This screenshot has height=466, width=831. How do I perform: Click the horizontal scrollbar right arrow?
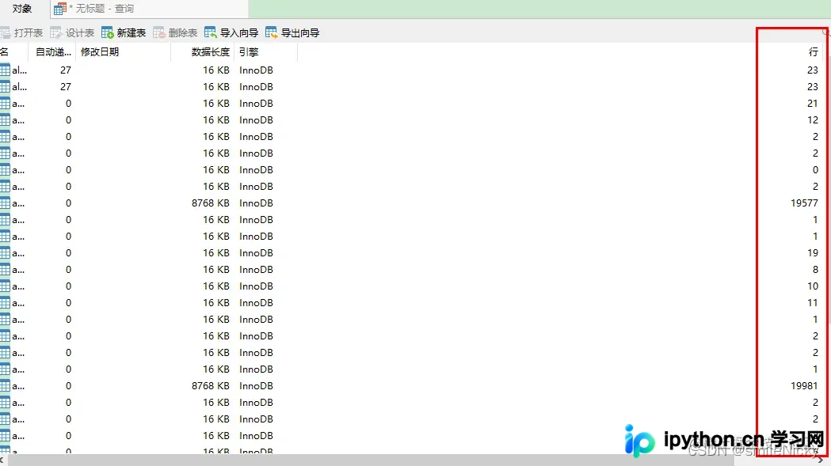(x=820, y=460)
